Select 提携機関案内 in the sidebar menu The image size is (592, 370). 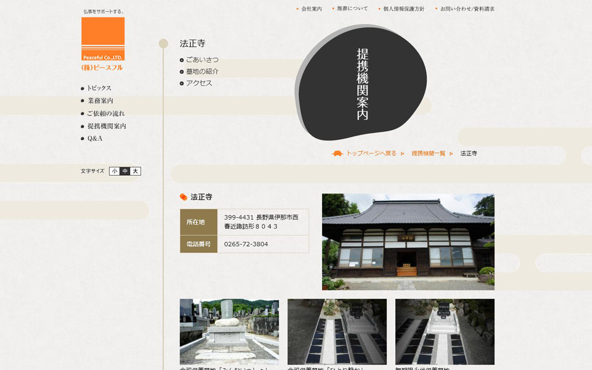pos(107,126)
